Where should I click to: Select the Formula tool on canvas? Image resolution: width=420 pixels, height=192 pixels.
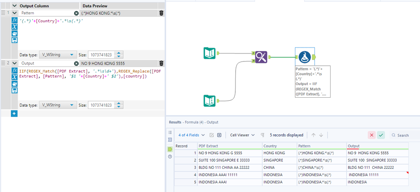pyautogui.click(x=305, y=56)
